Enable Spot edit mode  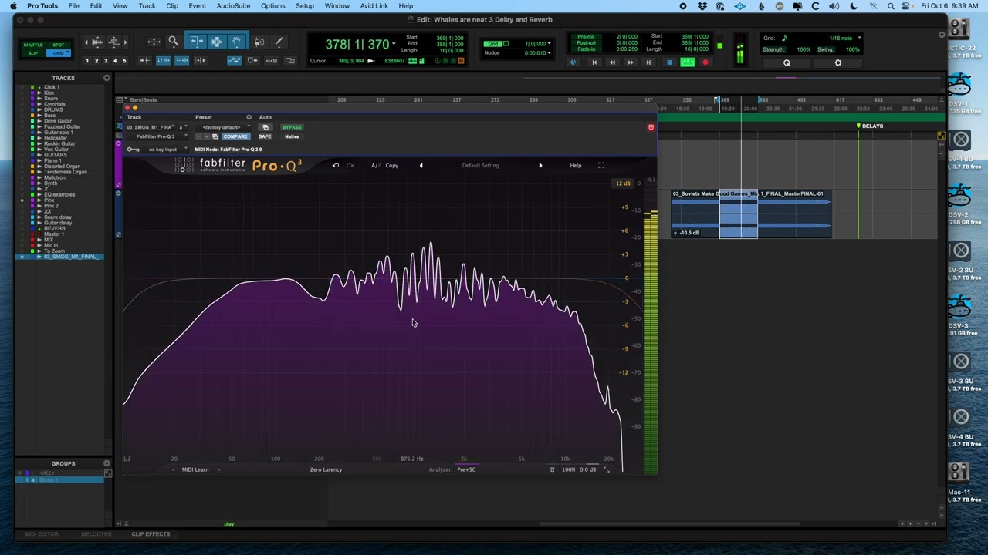tap(59, 45)
